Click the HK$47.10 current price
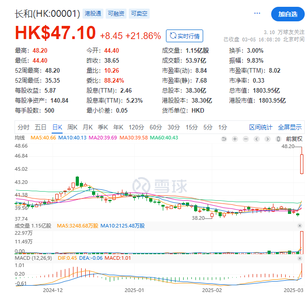307x297 pixels. 55,33
